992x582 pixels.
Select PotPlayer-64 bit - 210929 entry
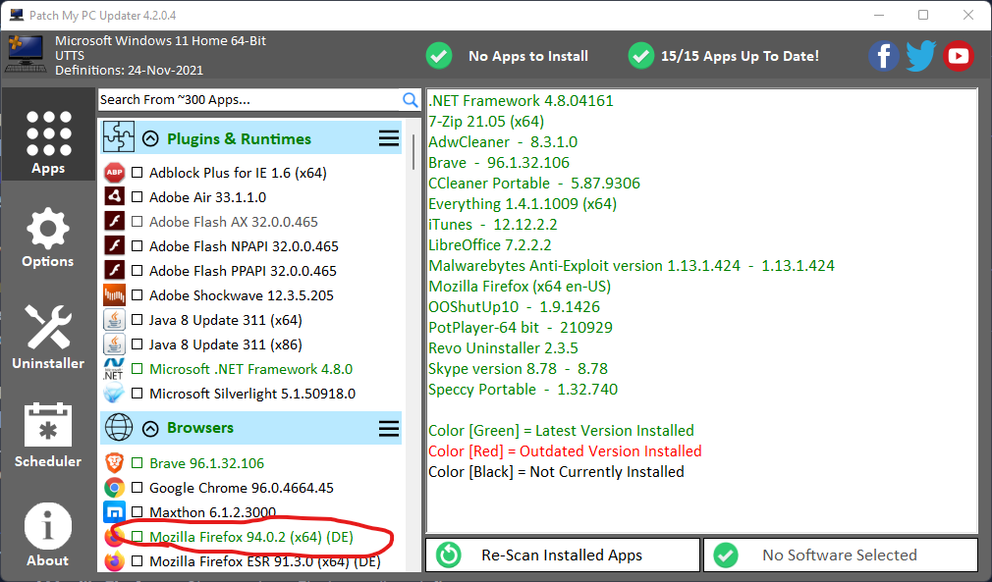(x=521, y=328)
